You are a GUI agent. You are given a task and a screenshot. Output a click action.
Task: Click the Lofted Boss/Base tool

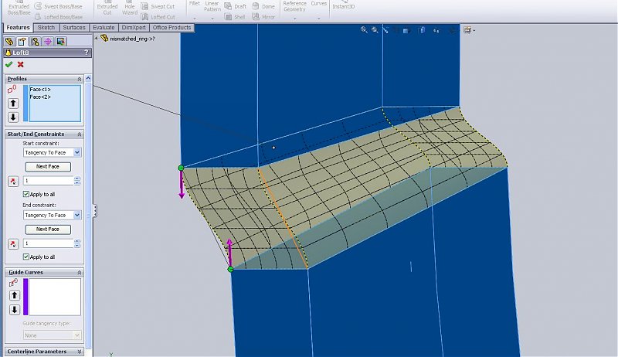point(59,17)
